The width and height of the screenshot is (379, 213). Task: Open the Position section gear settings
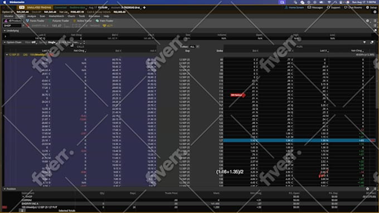pyautogui.click(x=367, y=189)
